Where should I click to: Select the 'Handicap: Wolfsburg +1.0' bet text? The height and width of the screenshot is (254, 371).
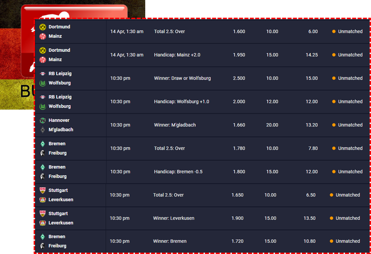pos(182,102)
